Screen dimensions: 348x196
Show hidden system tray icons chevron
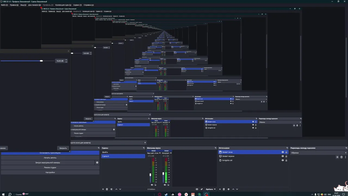312,194
